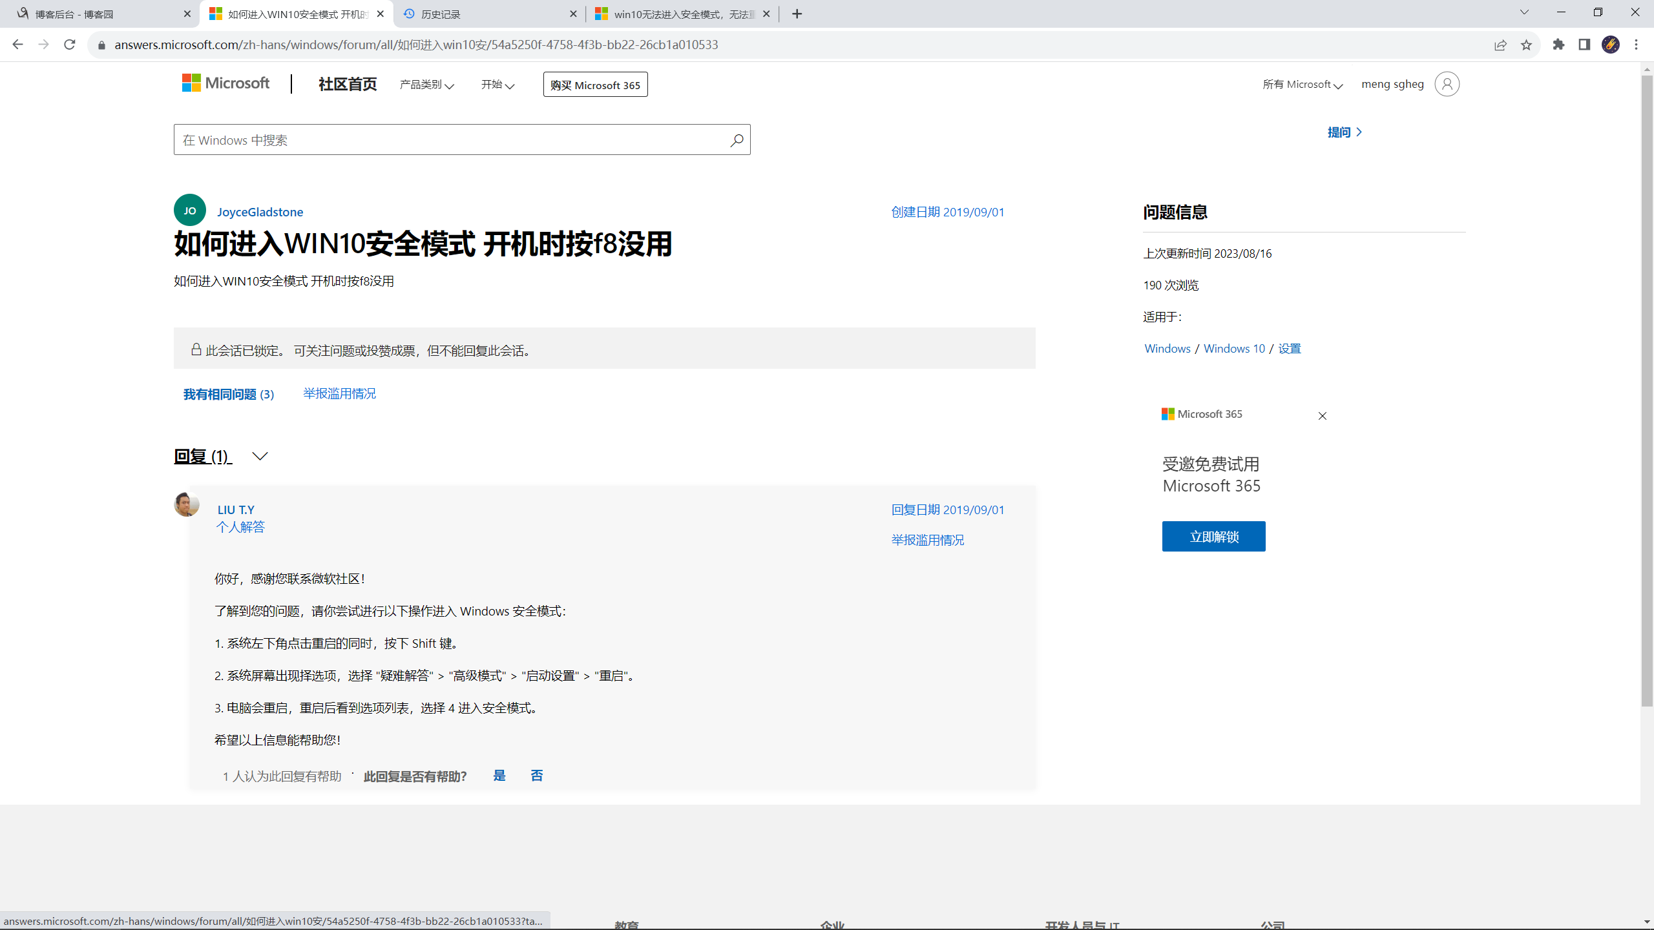Collapse the 回复 (1) section
The image size is (1654, 930).
260,457
